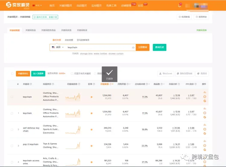Click the SellerSprite logo

coord(17,5)
